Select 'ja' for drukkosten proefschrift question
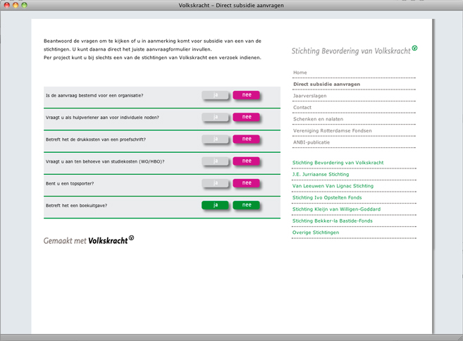 pos(215,139)
